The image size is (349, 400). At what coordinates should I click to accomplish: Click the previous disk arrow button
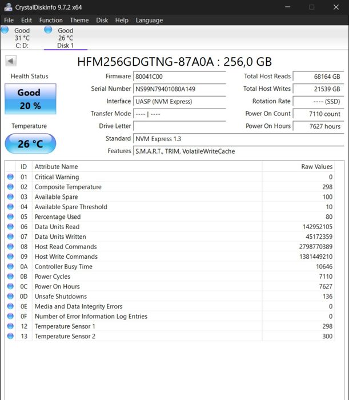coord(11,61)
